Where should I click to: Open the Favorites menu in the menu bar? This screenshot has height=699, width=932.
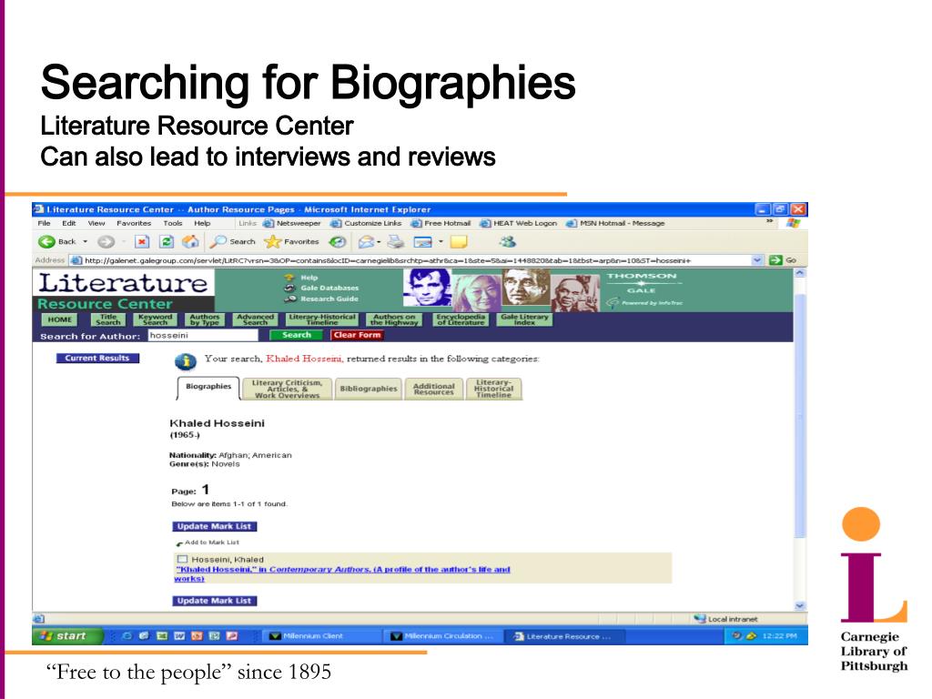(134, 223)
